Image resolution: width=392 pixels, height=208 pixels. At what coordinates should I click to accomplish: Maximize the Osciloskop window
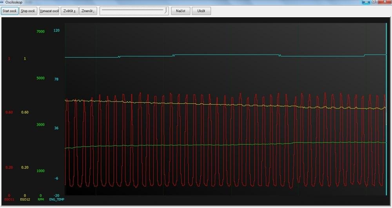(374, 2)
